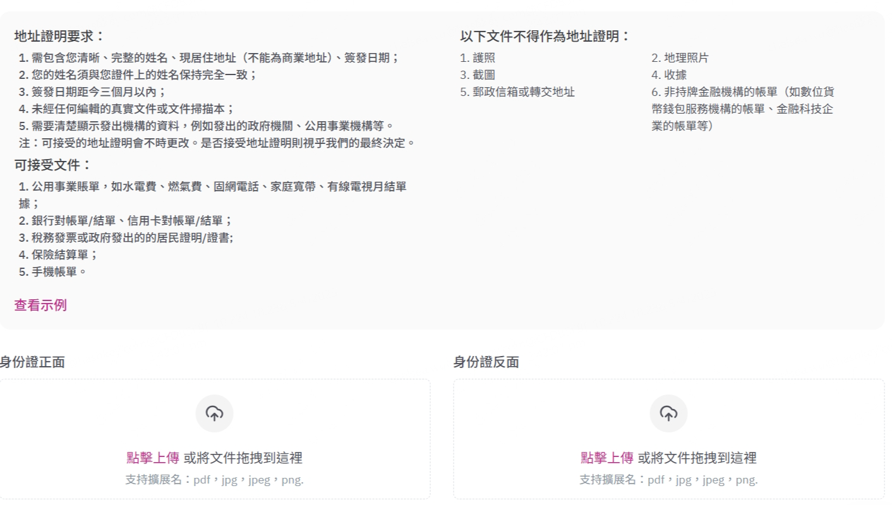Select the 護照 item in rejected list
The height and width of the screenshot is (505, 892).
[x=478, y=58]
